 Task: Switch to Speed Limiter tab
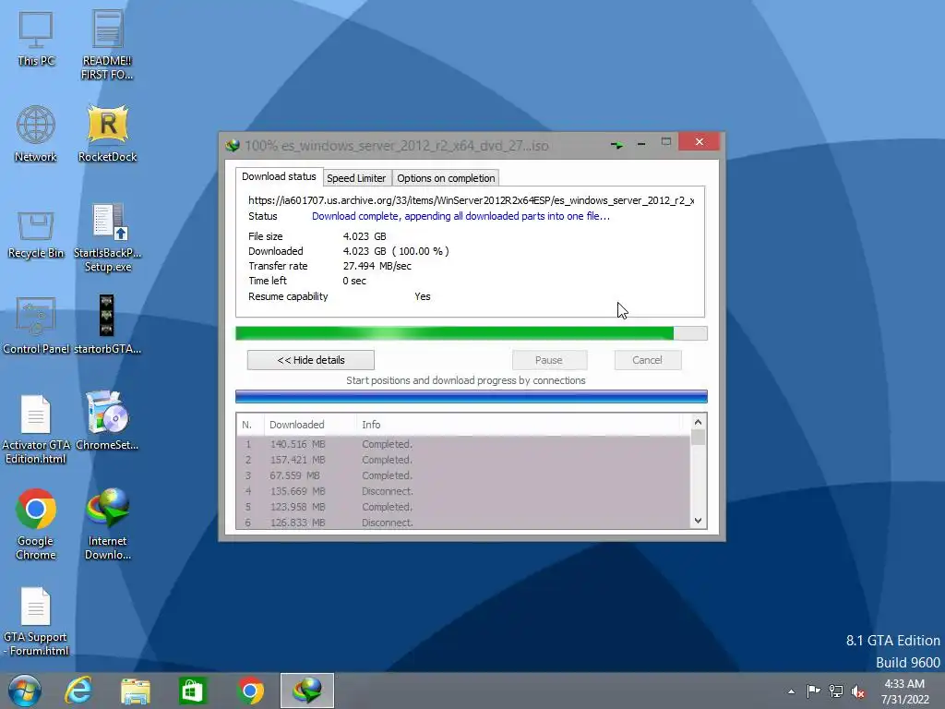click(x=356, y=178)
